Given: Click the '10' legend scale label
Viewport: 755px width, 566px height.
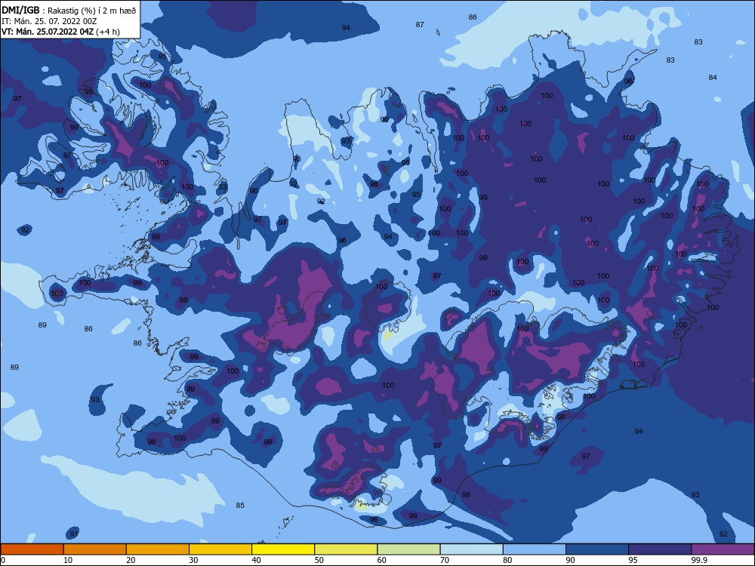Looking at the screenshot, I should point(68,560).
